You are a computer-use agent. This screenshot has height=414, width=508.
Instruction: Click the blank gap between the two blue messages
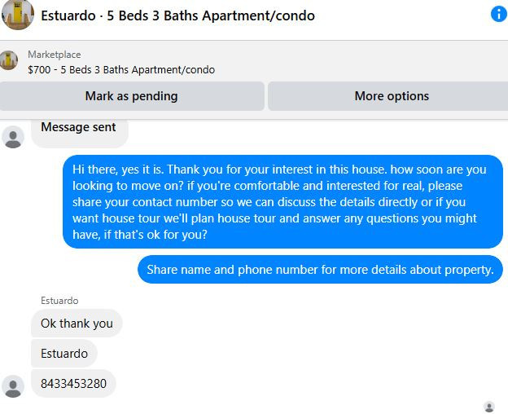click(x=282, y=252)
